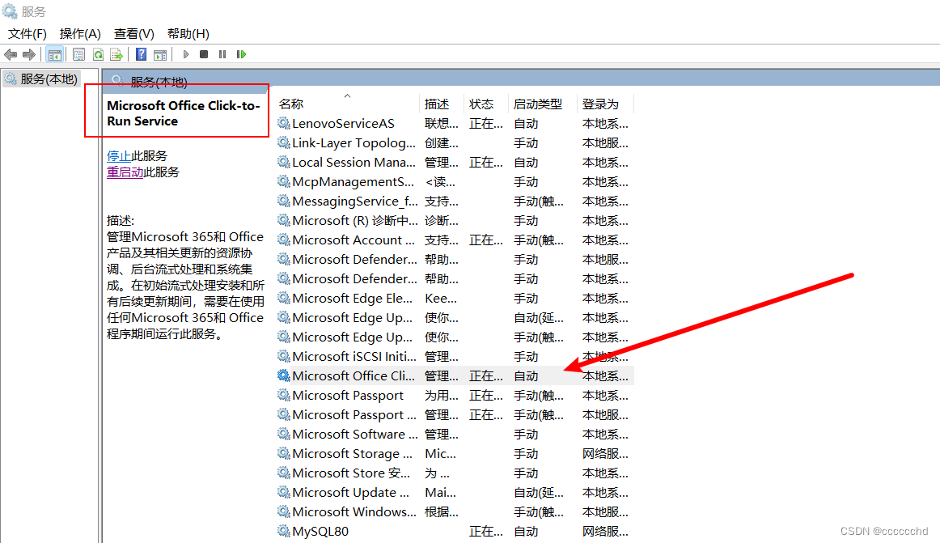
Task: Click the gear icon of Local Session Mana...
Action: 284,162
